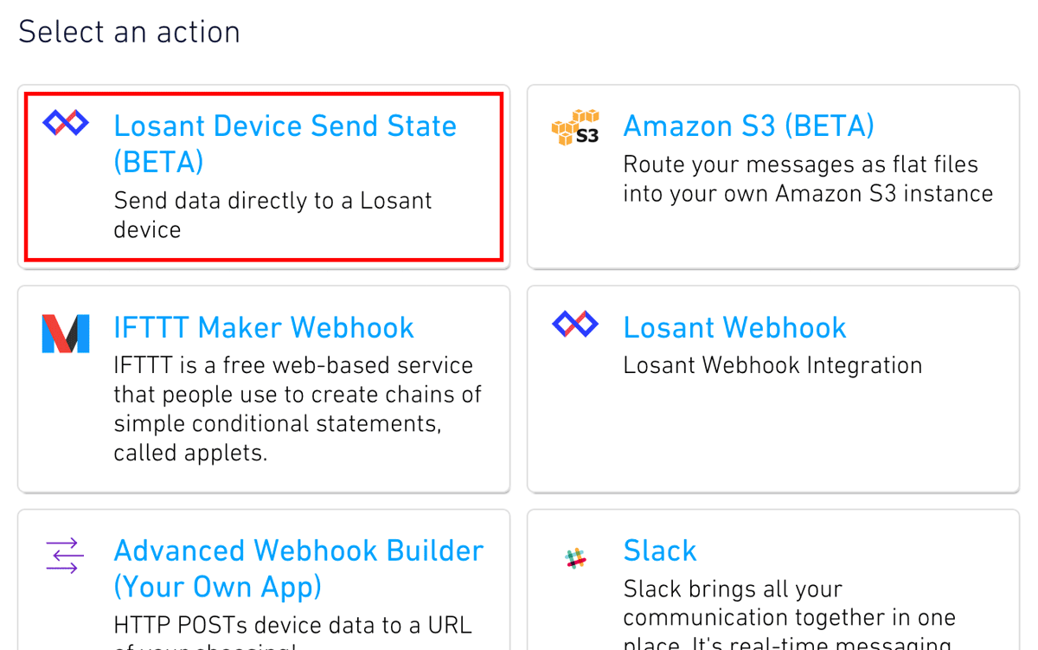Open Advanced Webhook Builder (Your Own App)
This screenshot has height=650, width=1038.
pos(298,569)
